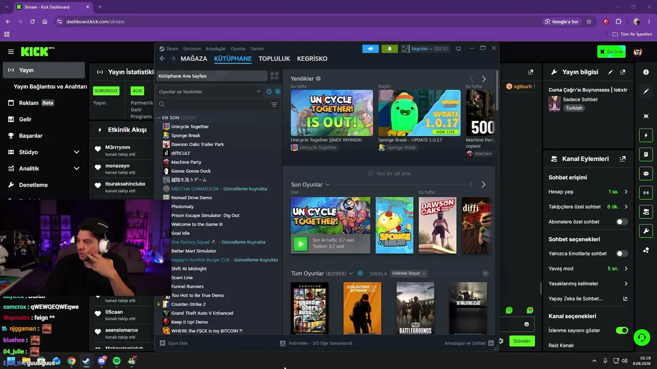This screenshot has width=657, height=369.
Task: Open Steam's Yardım menu
Action: pos(257,49)
